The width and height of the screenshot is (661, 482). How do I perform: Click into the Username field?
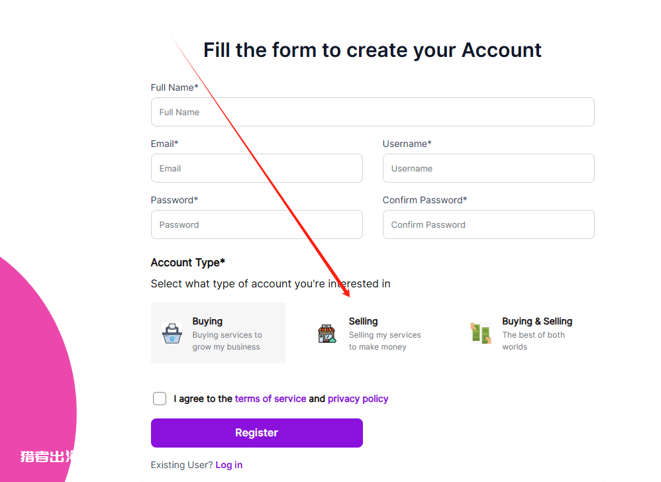pyautogui.click(x=489, y=168)
